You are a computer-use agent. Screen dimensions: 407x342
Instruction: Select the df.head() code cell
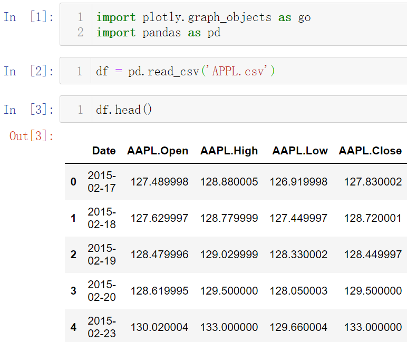pyautogui.click(x=234, y=109)
